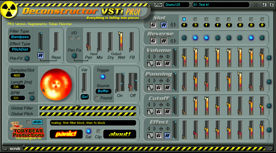Open the File menu
Image resolution: width=276 pixels, height=153 pixels.
158,5
